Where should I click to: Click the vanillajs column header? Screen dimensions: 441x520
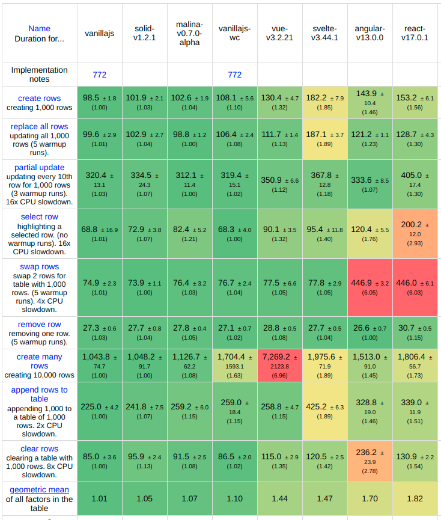99,33
